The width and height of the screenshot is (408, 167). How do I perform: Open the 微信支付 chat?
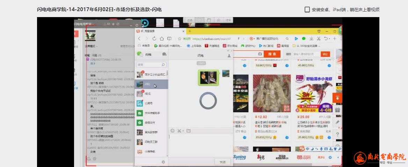click(x=151, y=122)
